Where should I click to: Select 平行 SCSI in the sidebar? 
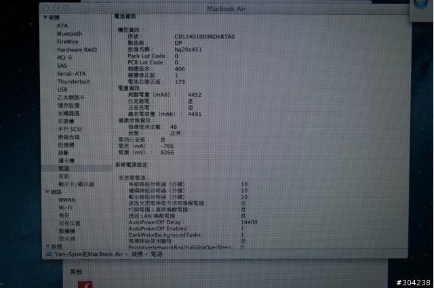coord(70,129)
